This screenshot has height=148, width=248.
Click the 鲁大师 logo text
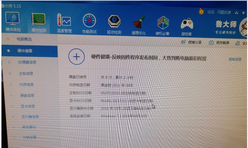point(226,24)
